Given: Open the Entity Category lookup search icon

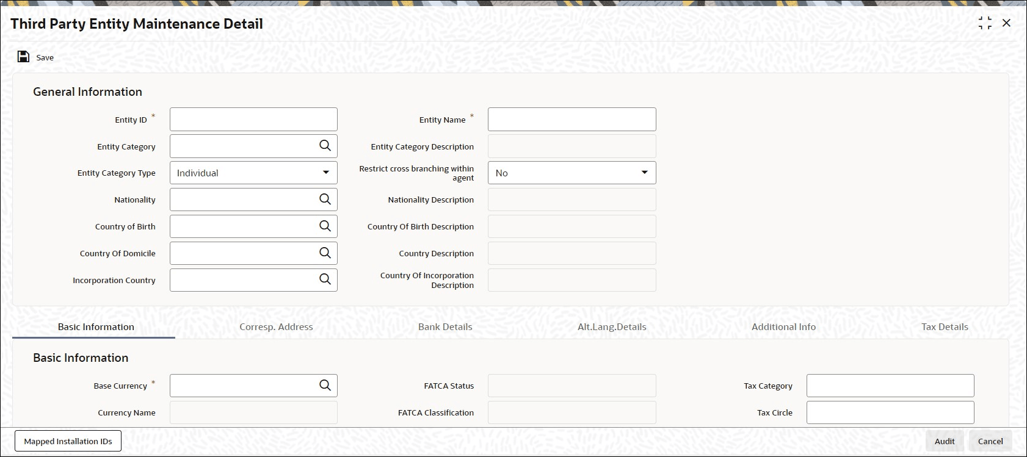Looking at the screenshot, I should tap(325, 146).
